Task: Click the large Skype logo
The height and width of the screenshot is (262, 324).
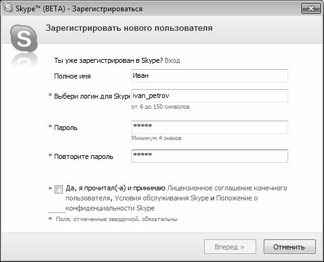Action: pyautogui.click(x=24, y=38)
